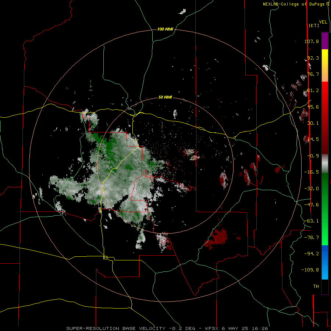
Task: Pick the 30.1 velocity scale value
Action: tap(313, 123)
